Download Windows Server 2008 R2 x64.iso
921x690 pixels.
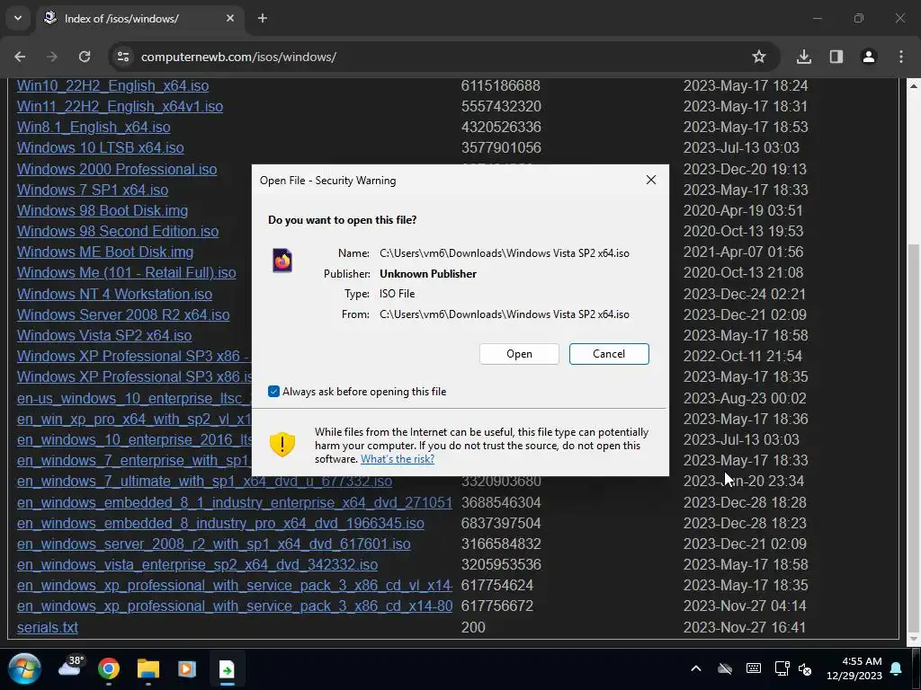click(x=123, y=314)
